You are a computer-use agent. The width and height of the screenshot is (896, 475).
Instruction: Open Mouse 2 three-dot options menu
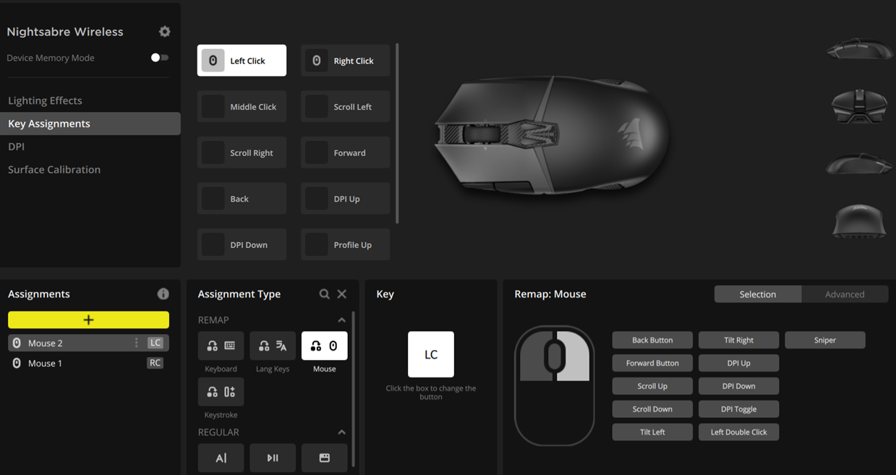136,343
